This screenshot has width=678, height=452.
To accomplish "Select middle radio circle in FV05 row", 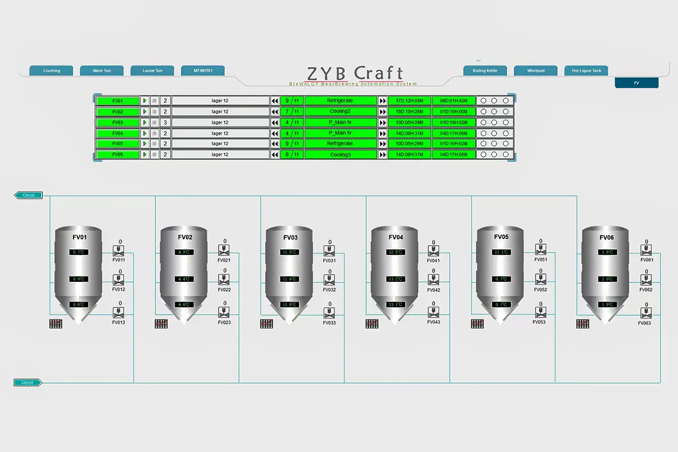I will (x=494, y=144).
